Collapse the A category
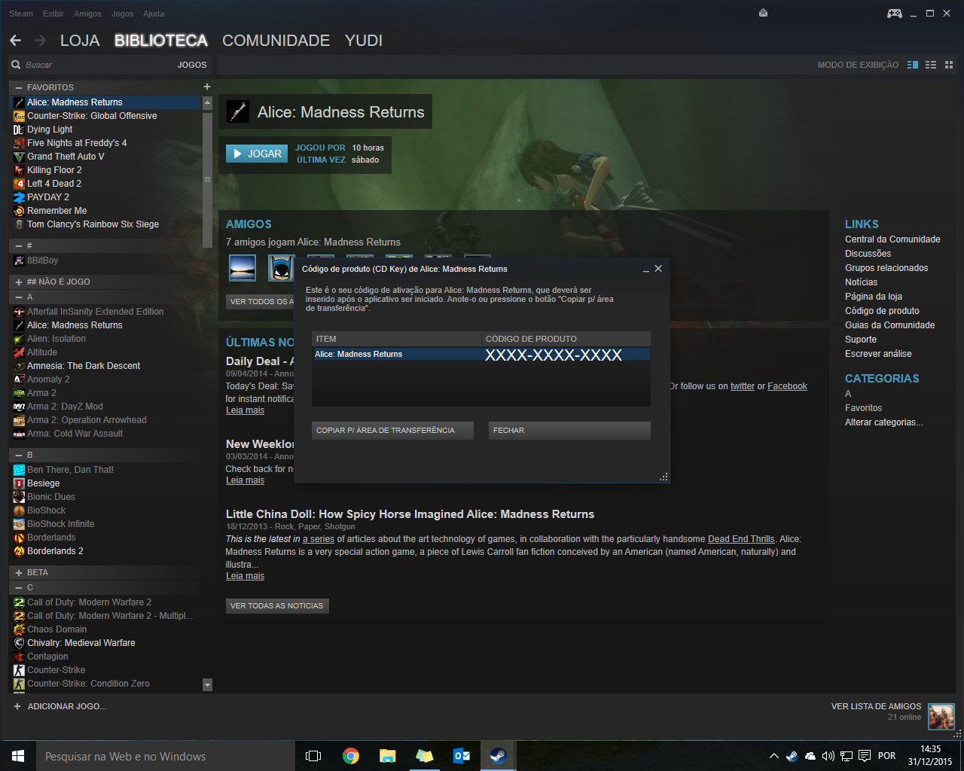 19,297
